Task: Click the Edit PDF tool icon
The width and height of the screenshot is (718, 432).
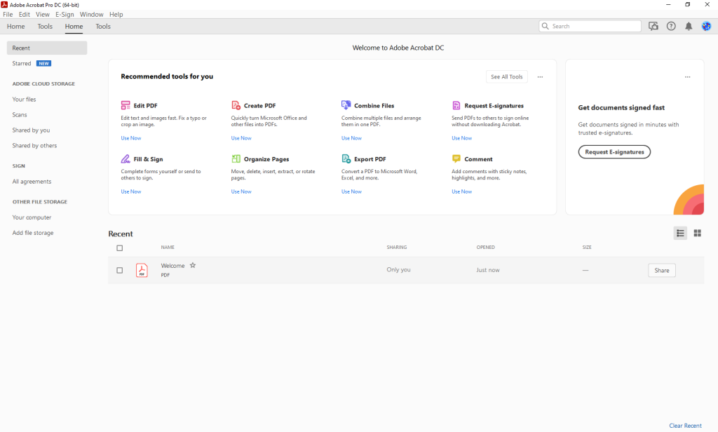Action: pos(126,105)
